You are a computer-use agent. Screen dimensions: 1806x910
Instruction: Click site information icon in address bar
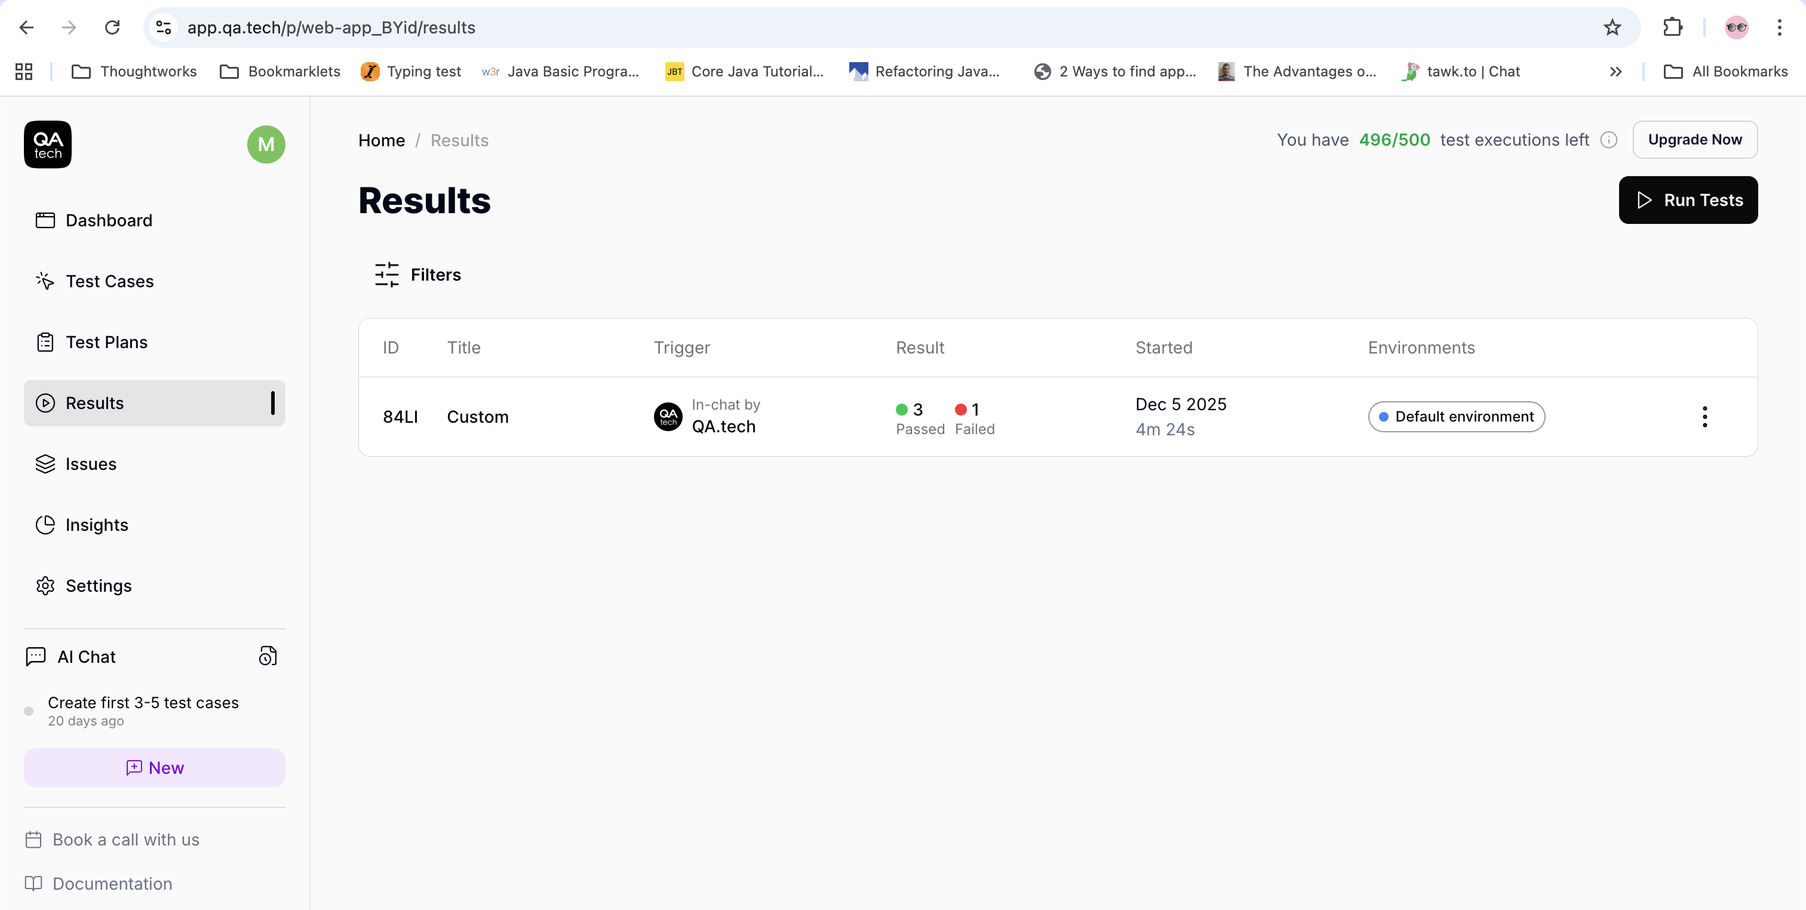(164, 27)
